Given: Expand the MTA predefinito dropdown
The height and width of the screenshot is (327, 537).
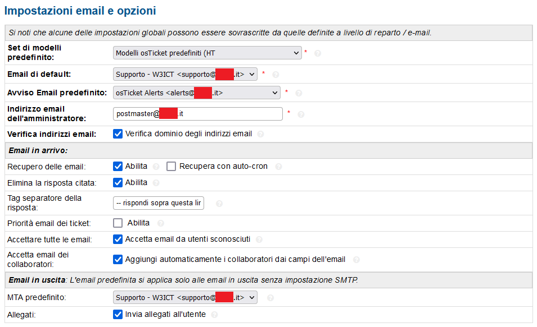Looking at the screenshot, I should tap(185, 298).
